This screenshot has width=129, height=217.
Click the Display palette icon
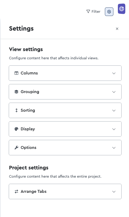(16, 129)
